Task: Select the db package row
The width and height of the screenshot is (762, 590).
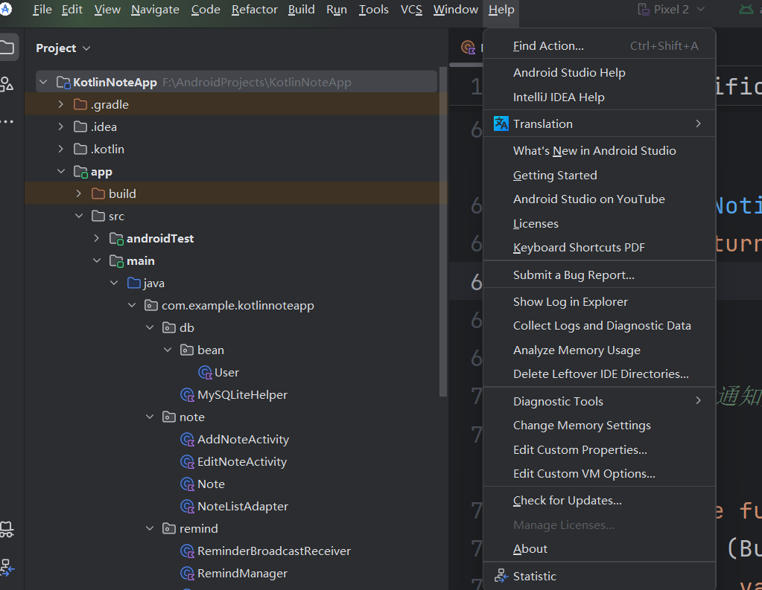Action: coord(235,328)
